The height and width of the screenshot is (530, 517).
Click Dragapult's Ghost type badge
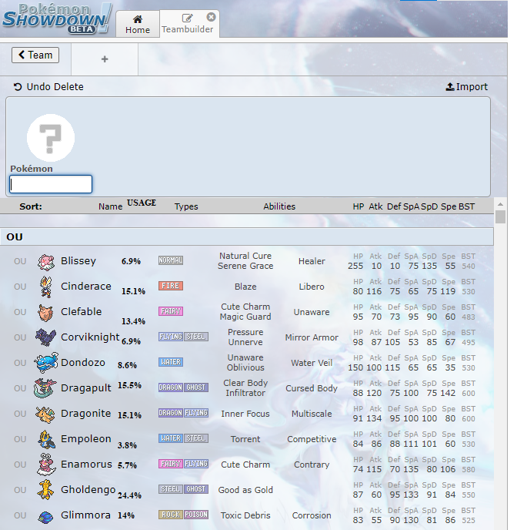click(x=196, y=387)
